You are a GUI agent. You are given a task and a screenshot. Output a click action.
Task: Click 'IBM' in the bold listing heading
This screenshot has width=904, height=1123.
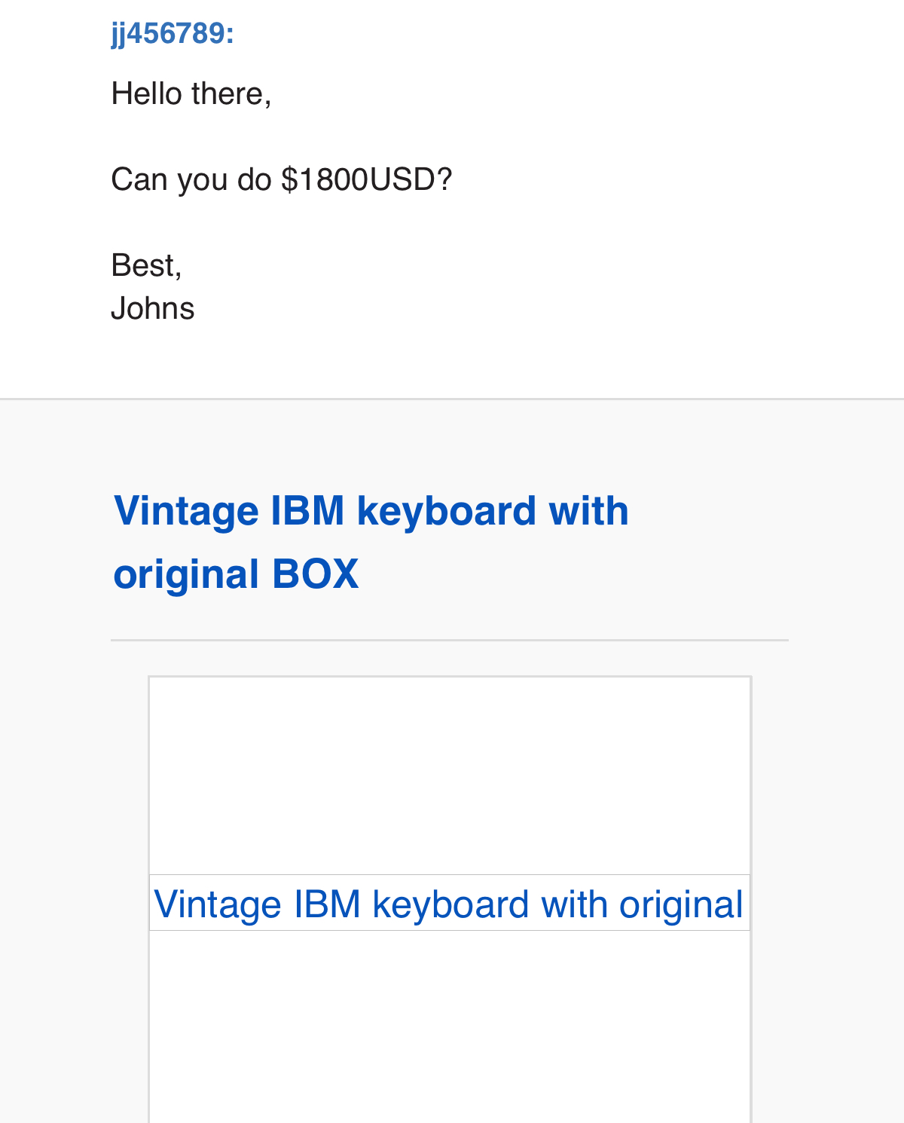click(307, 510)
